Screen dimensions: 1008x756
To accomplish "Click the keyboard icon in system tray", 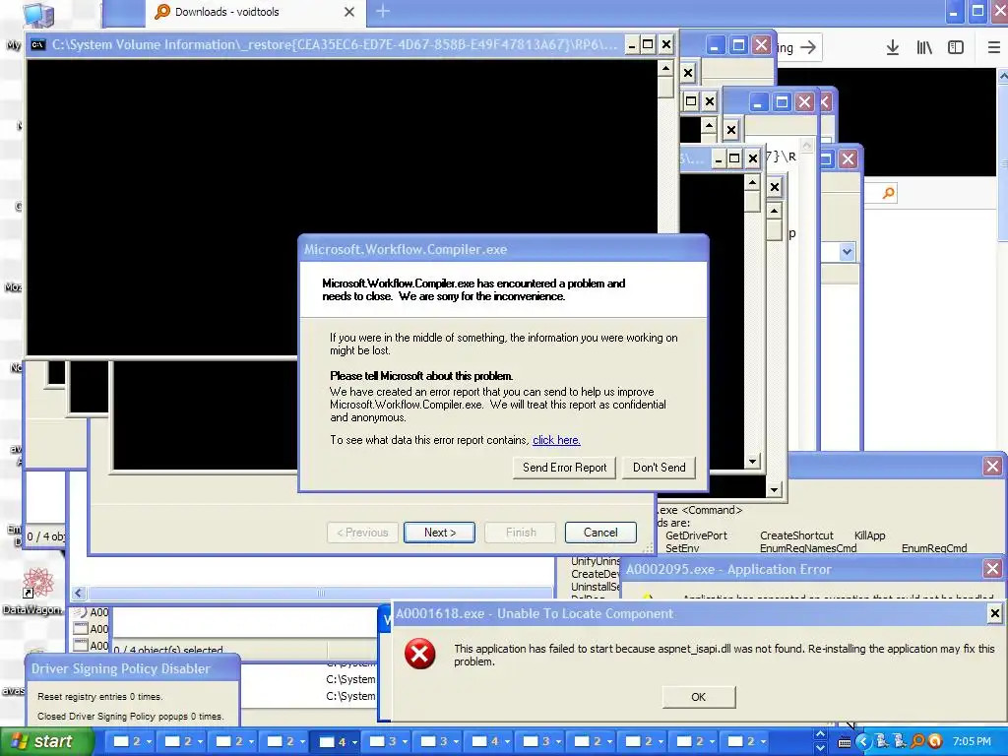I will click(845, 742).
